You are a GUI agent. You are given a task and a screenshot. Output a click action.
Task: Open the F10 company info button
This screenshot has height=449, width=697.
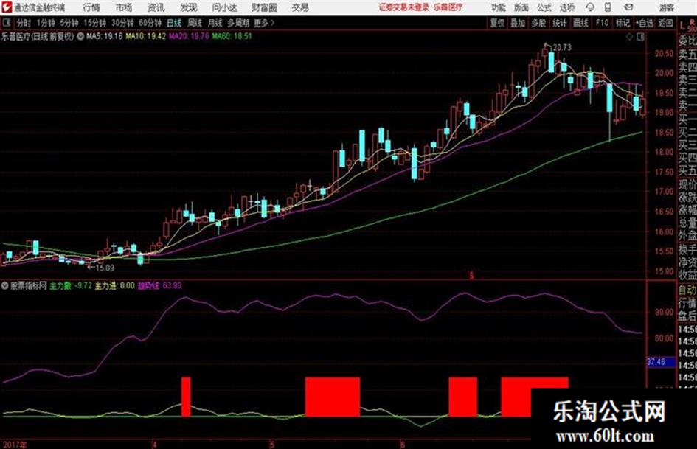pos(602,23)
